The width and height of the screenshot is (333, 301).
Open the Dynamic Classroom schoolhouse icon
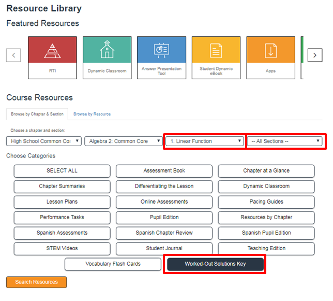pyautogui.click(x=107, y=51)
